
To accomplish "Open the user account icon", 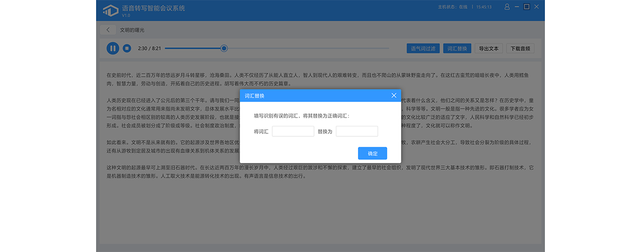I will click(507, 7).
